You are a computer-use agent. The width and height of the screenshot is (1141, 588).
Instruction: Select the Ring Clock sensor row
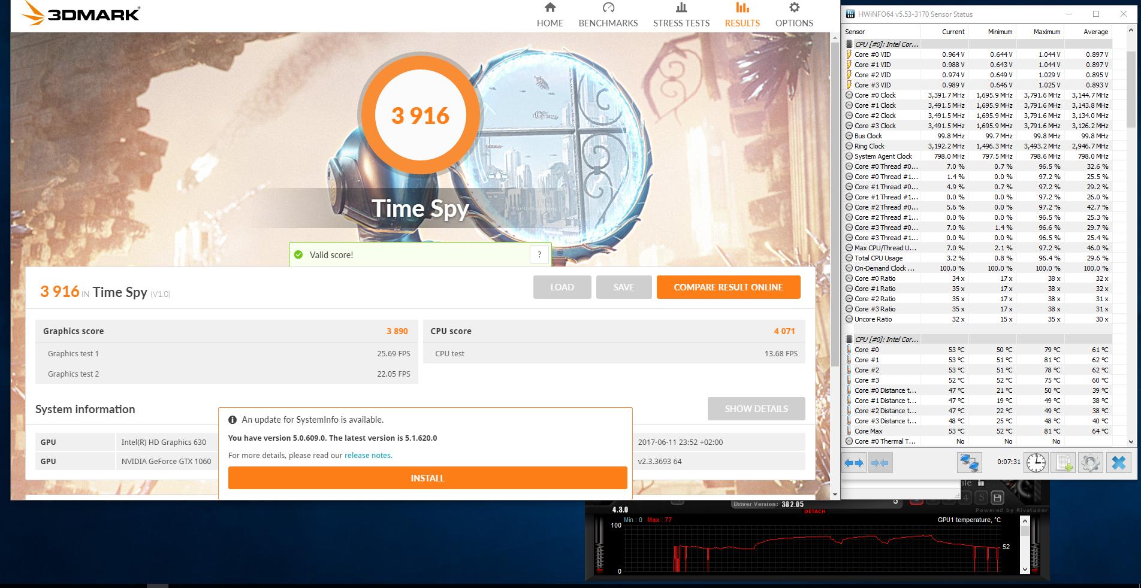pyautogui.click(x=977, y=146)
